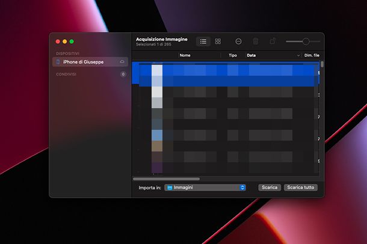Viewport: 367px width, 244px height.
Task: Toggle sort order chevron in Data column
Action: pos(298,55)
